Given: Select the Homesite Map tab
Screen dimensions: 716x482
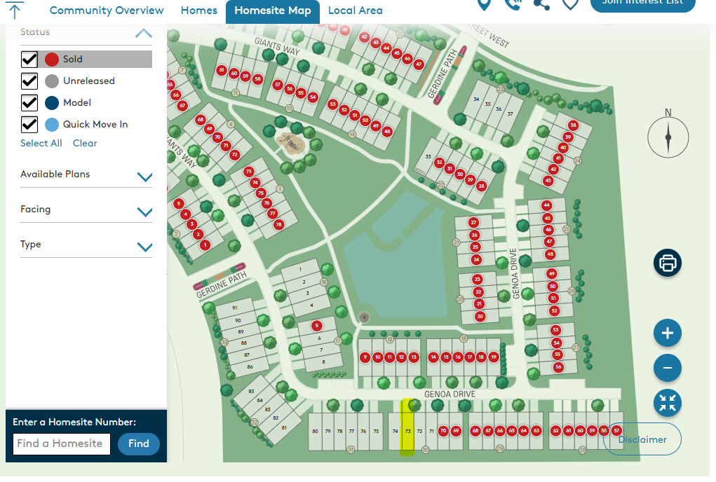Looking at the screenshot, I should click(x=273, y=11).
